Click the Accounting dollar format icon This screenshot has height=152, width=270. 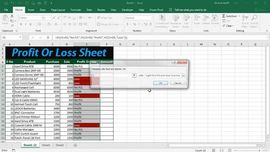[127, 24]
